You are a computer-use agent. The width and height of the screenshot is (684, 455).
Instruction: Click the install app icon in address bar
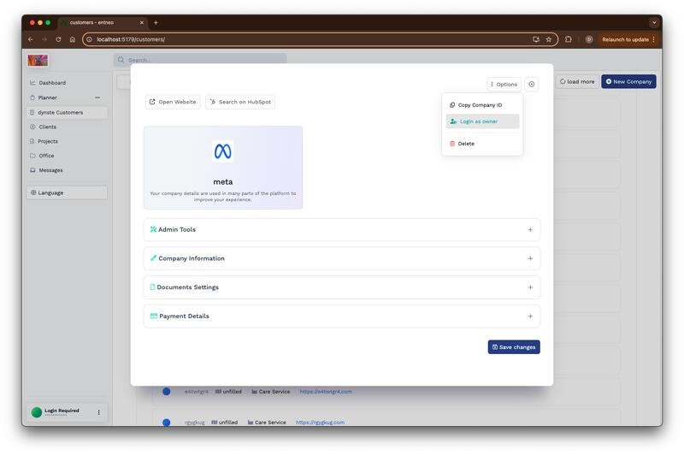tap(536, 39)
